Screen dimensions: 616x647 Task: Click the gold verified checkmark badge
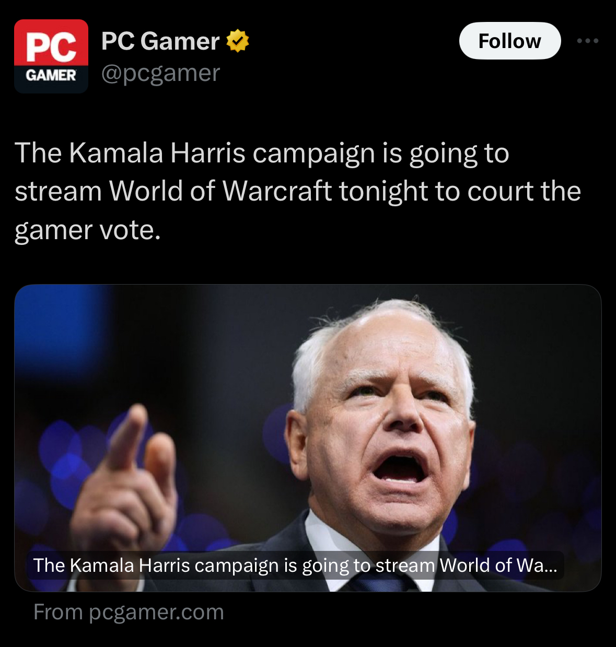click(238, 41)
